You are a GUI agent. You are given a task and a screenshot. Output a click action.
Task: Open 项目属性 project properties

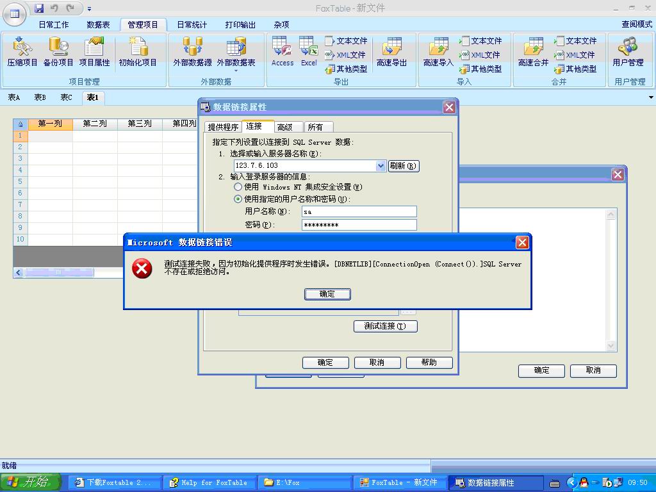pos(94,51)
